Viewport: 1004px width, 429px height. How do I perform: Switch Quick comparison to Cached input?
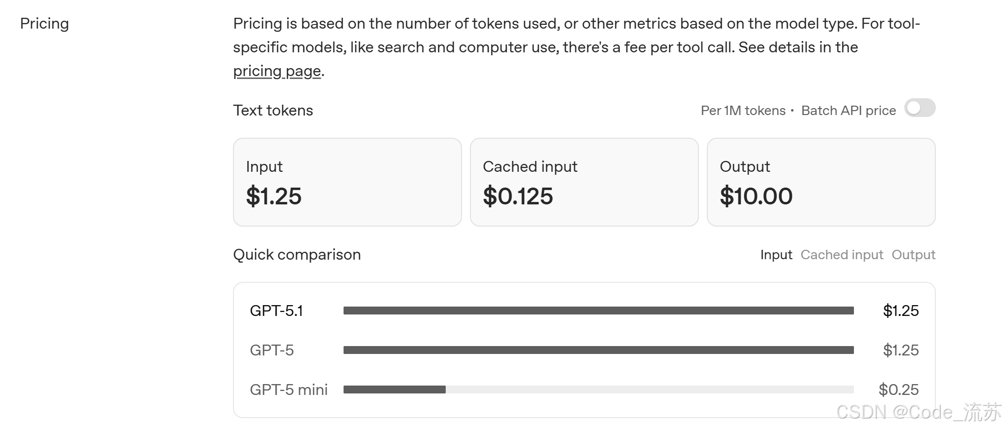842,255
